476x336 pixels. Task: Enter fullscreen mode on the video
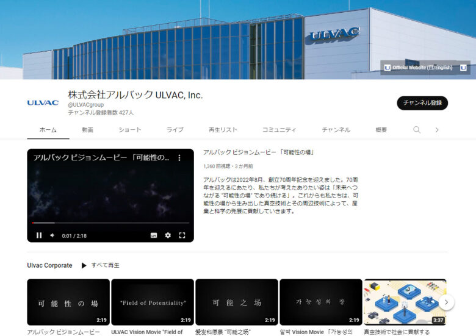pyautogui.click(x=182, y=235)
